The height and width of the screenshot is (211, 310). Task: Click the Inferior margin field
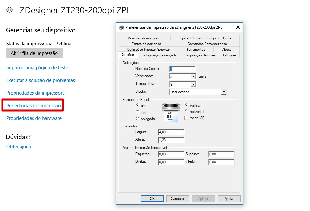[221, 162]
